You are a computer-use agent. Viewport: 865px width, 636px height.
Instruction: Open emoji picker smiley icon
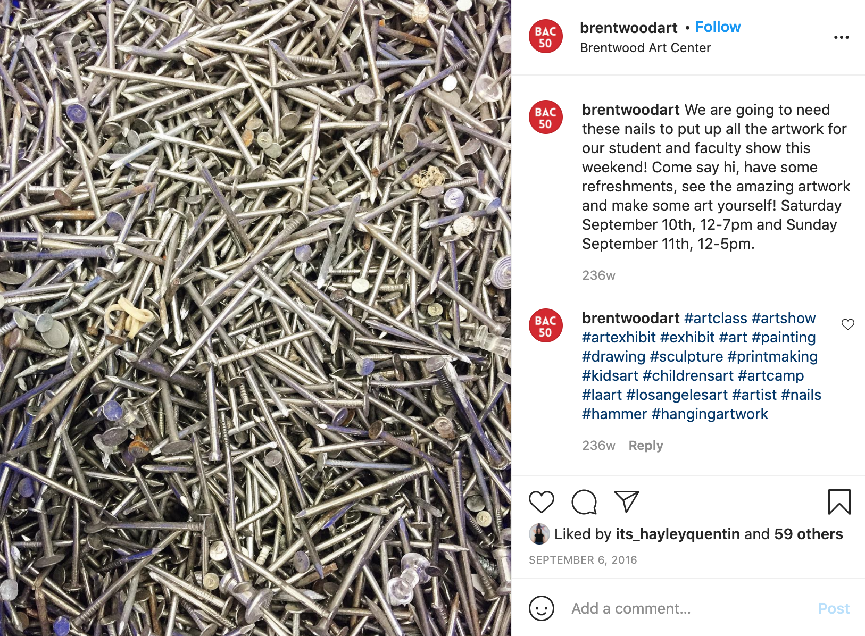pos(542,608)
